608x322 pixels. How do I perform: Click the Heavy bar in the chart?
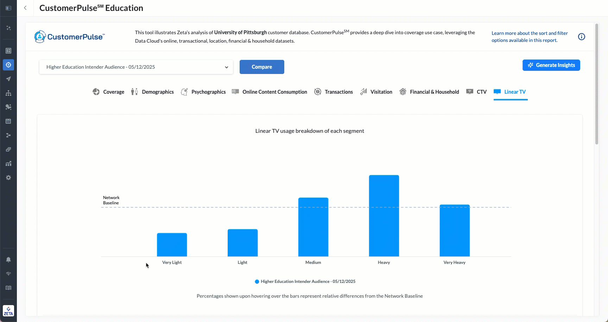[384, 216]
